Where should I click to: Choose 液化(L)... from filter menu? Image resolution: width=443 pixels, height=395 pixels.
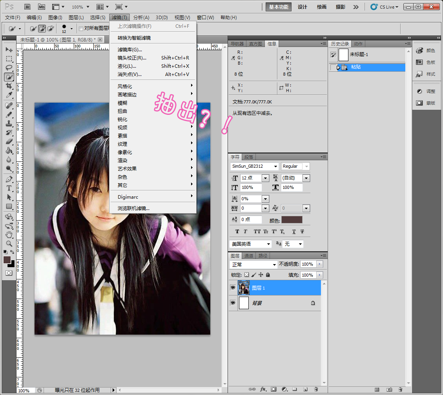[153, 66]
